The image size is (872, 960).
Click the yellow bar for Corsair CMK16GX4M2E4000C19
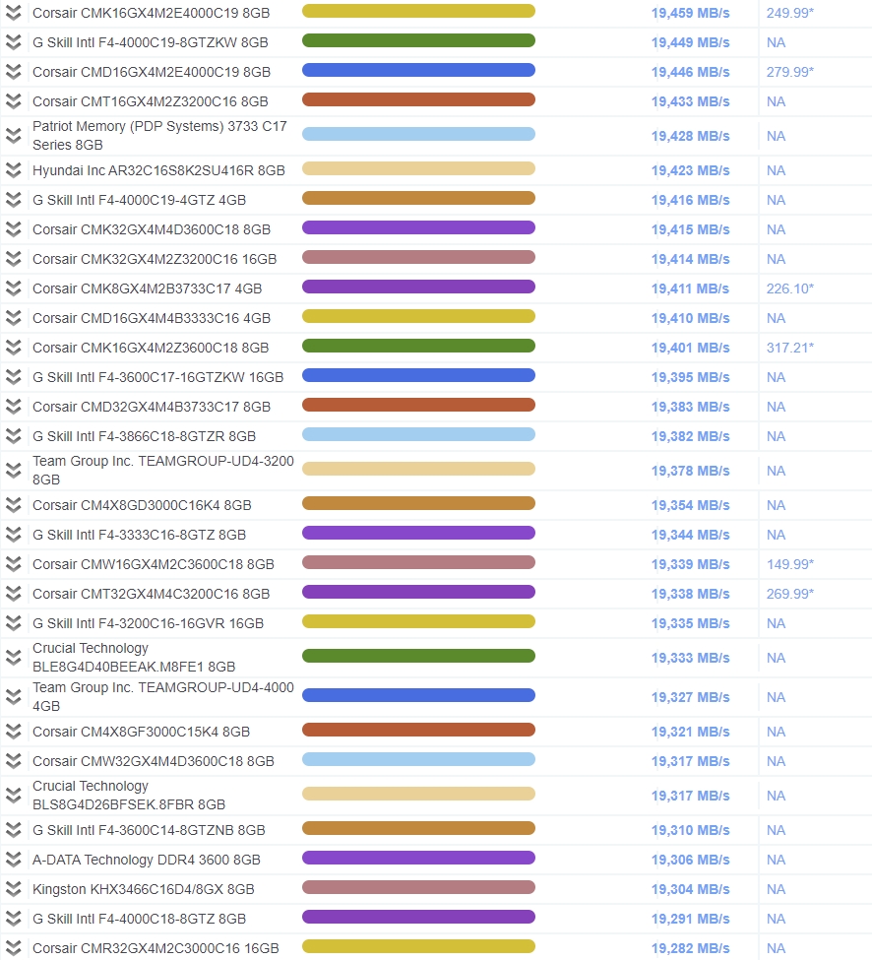[418, 11]
